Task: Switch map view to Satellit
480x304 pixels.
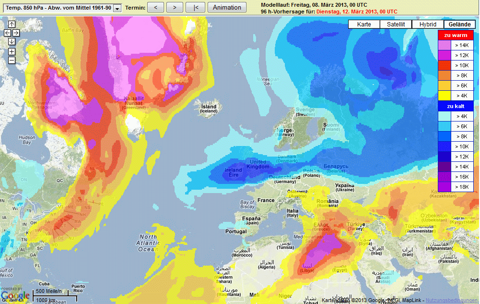Action: click(396, 24)
